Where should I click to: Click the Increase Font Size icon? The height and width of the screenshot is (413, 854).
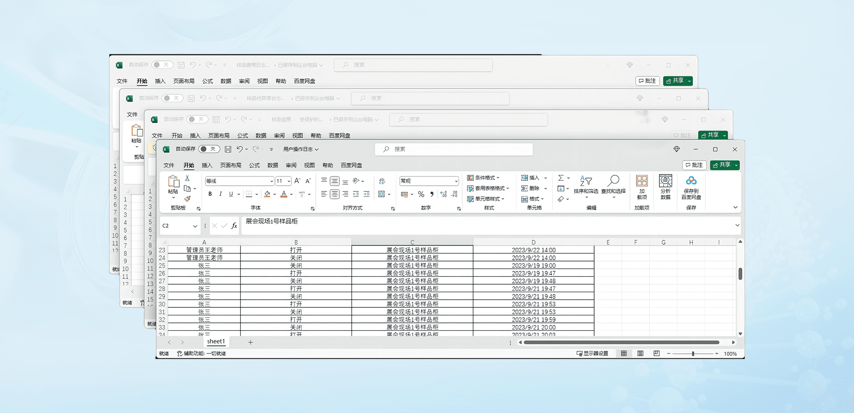pyautogui.click(x=298, y=181)
